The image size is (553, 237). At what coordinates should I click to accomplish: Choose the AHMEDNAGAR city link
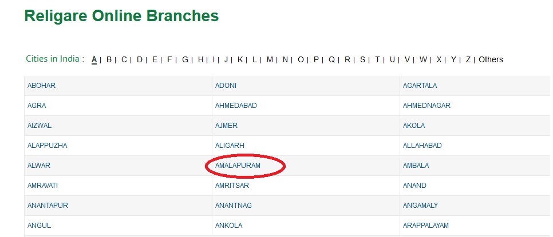[x=426, y=106]
